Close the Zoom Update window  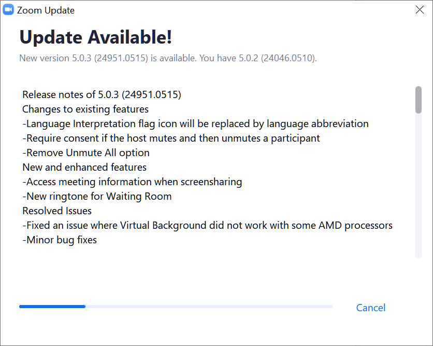(x=420, y=10)
